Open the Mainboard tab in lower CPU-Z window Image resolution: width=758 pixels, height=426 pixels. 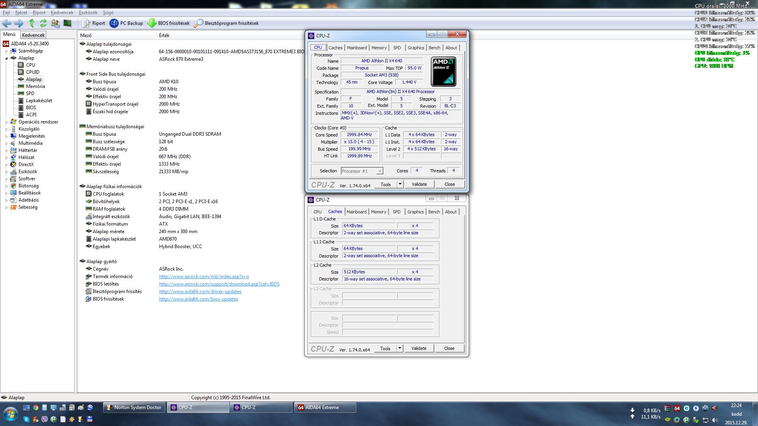[356, 212]
